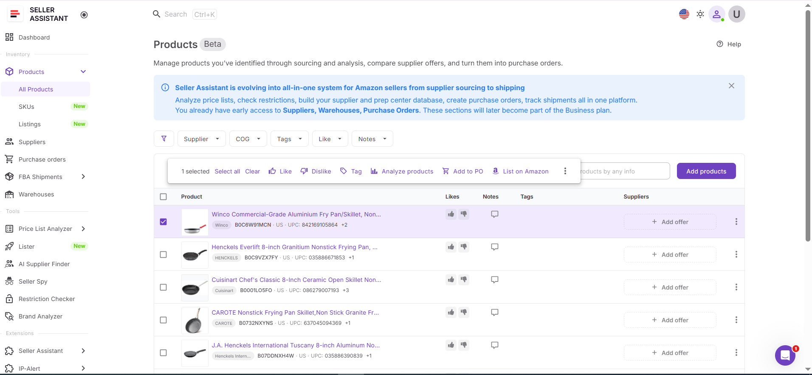Open the Tags filter dropdown
The image size is (812, 375).
[x=290, y=139]
